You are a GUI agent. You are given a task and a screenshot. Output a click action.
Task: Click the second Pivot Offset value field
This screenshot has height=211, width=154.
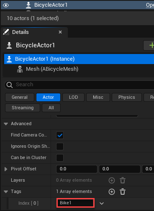click(120, 169)
